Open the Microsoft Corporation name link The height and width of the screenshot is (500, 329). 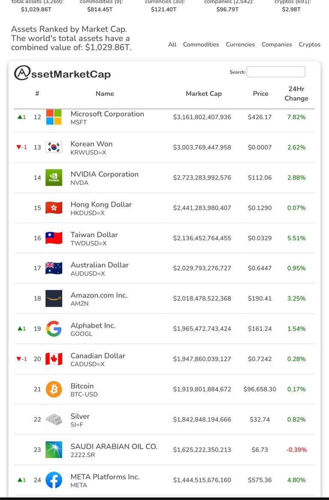pyautogui.click(x=108, y=114)
